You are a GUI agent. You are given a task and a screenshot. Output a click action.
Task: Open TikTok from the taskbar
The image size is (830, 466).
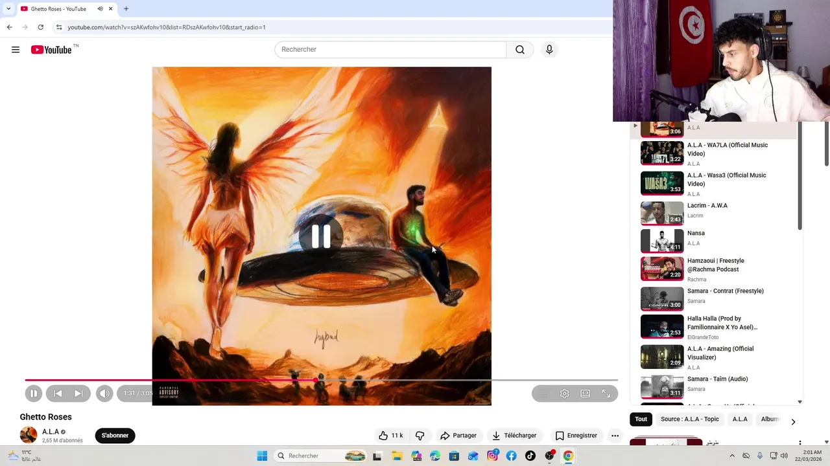pos(530,456)
